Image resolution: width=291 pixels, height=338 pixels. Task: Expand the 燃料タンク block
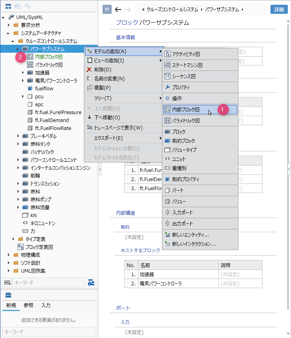(x=18, y=144)
